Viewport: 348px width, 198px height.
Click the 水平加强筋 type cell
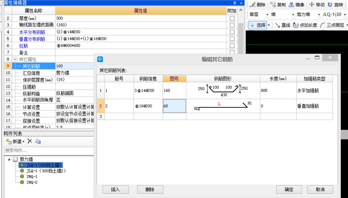pyautogui.click(x=315, y=91)
